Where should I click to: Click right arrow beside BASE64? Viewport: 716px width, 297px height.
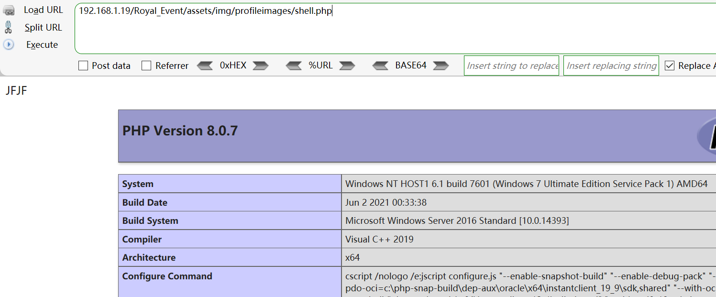click(441, 66)
